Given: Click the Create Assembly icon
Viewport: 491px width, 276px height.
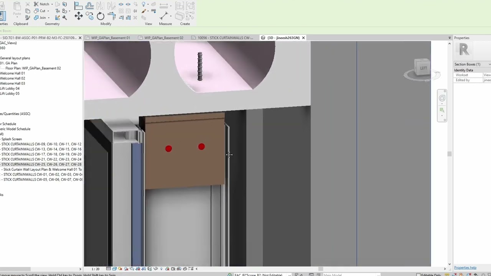Looking at the screenshot, I should [180, 5].
